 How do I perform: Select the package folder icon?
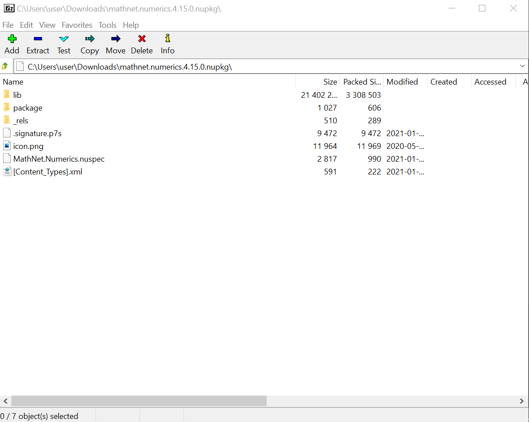click(x=7, y=107)
